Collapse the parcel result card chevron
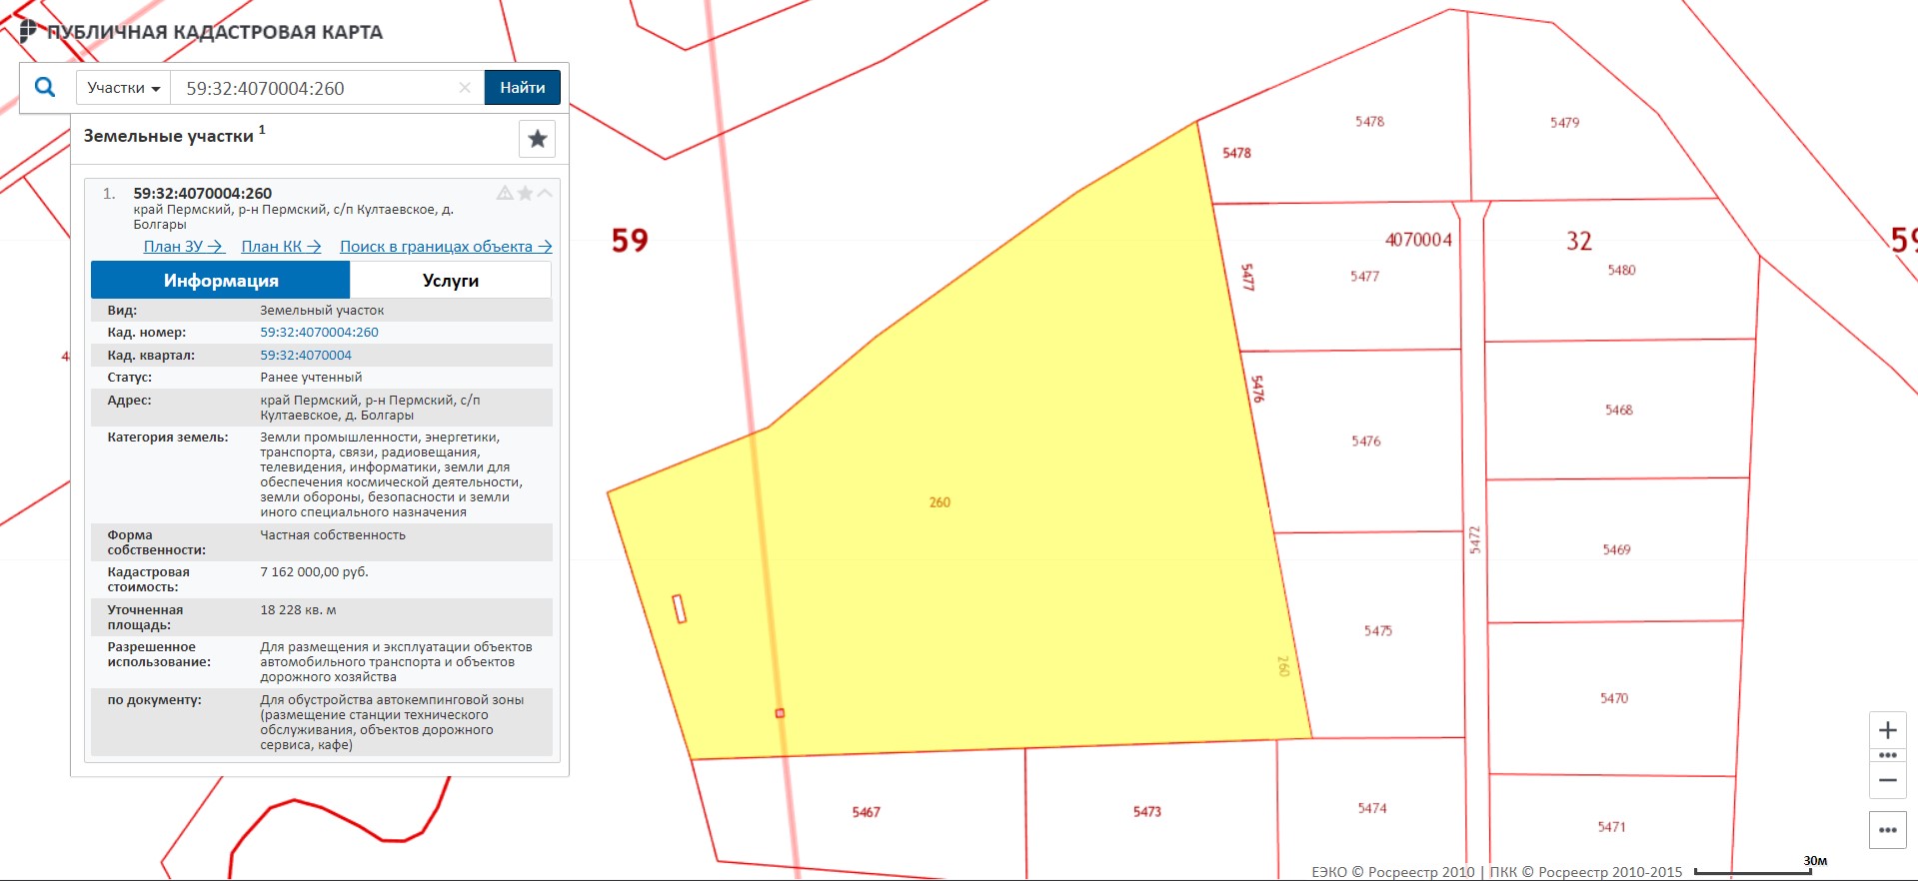This screenshot has width=1918, height=881. point(545,193)
